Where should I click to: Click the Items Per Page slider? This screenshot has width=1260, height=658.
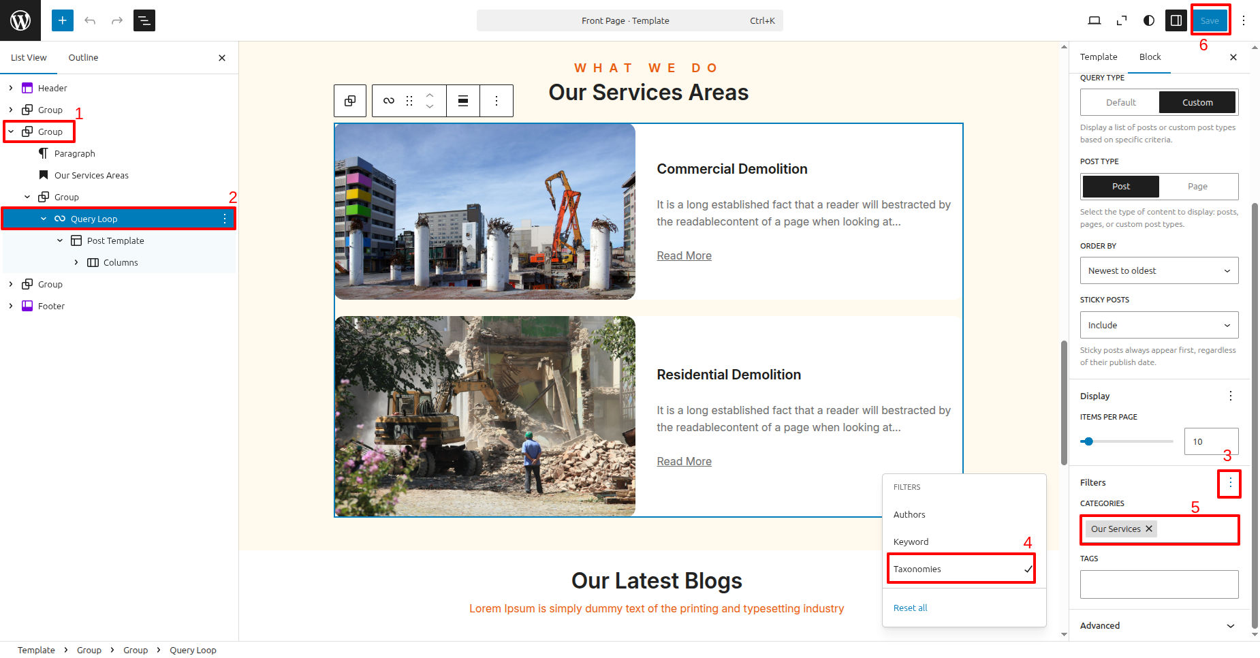click(x=1127, y=441)
